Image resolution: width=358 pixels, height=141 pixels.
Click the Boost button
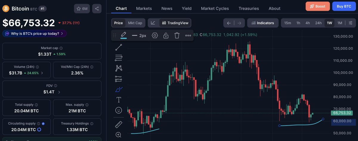[318, 6]
